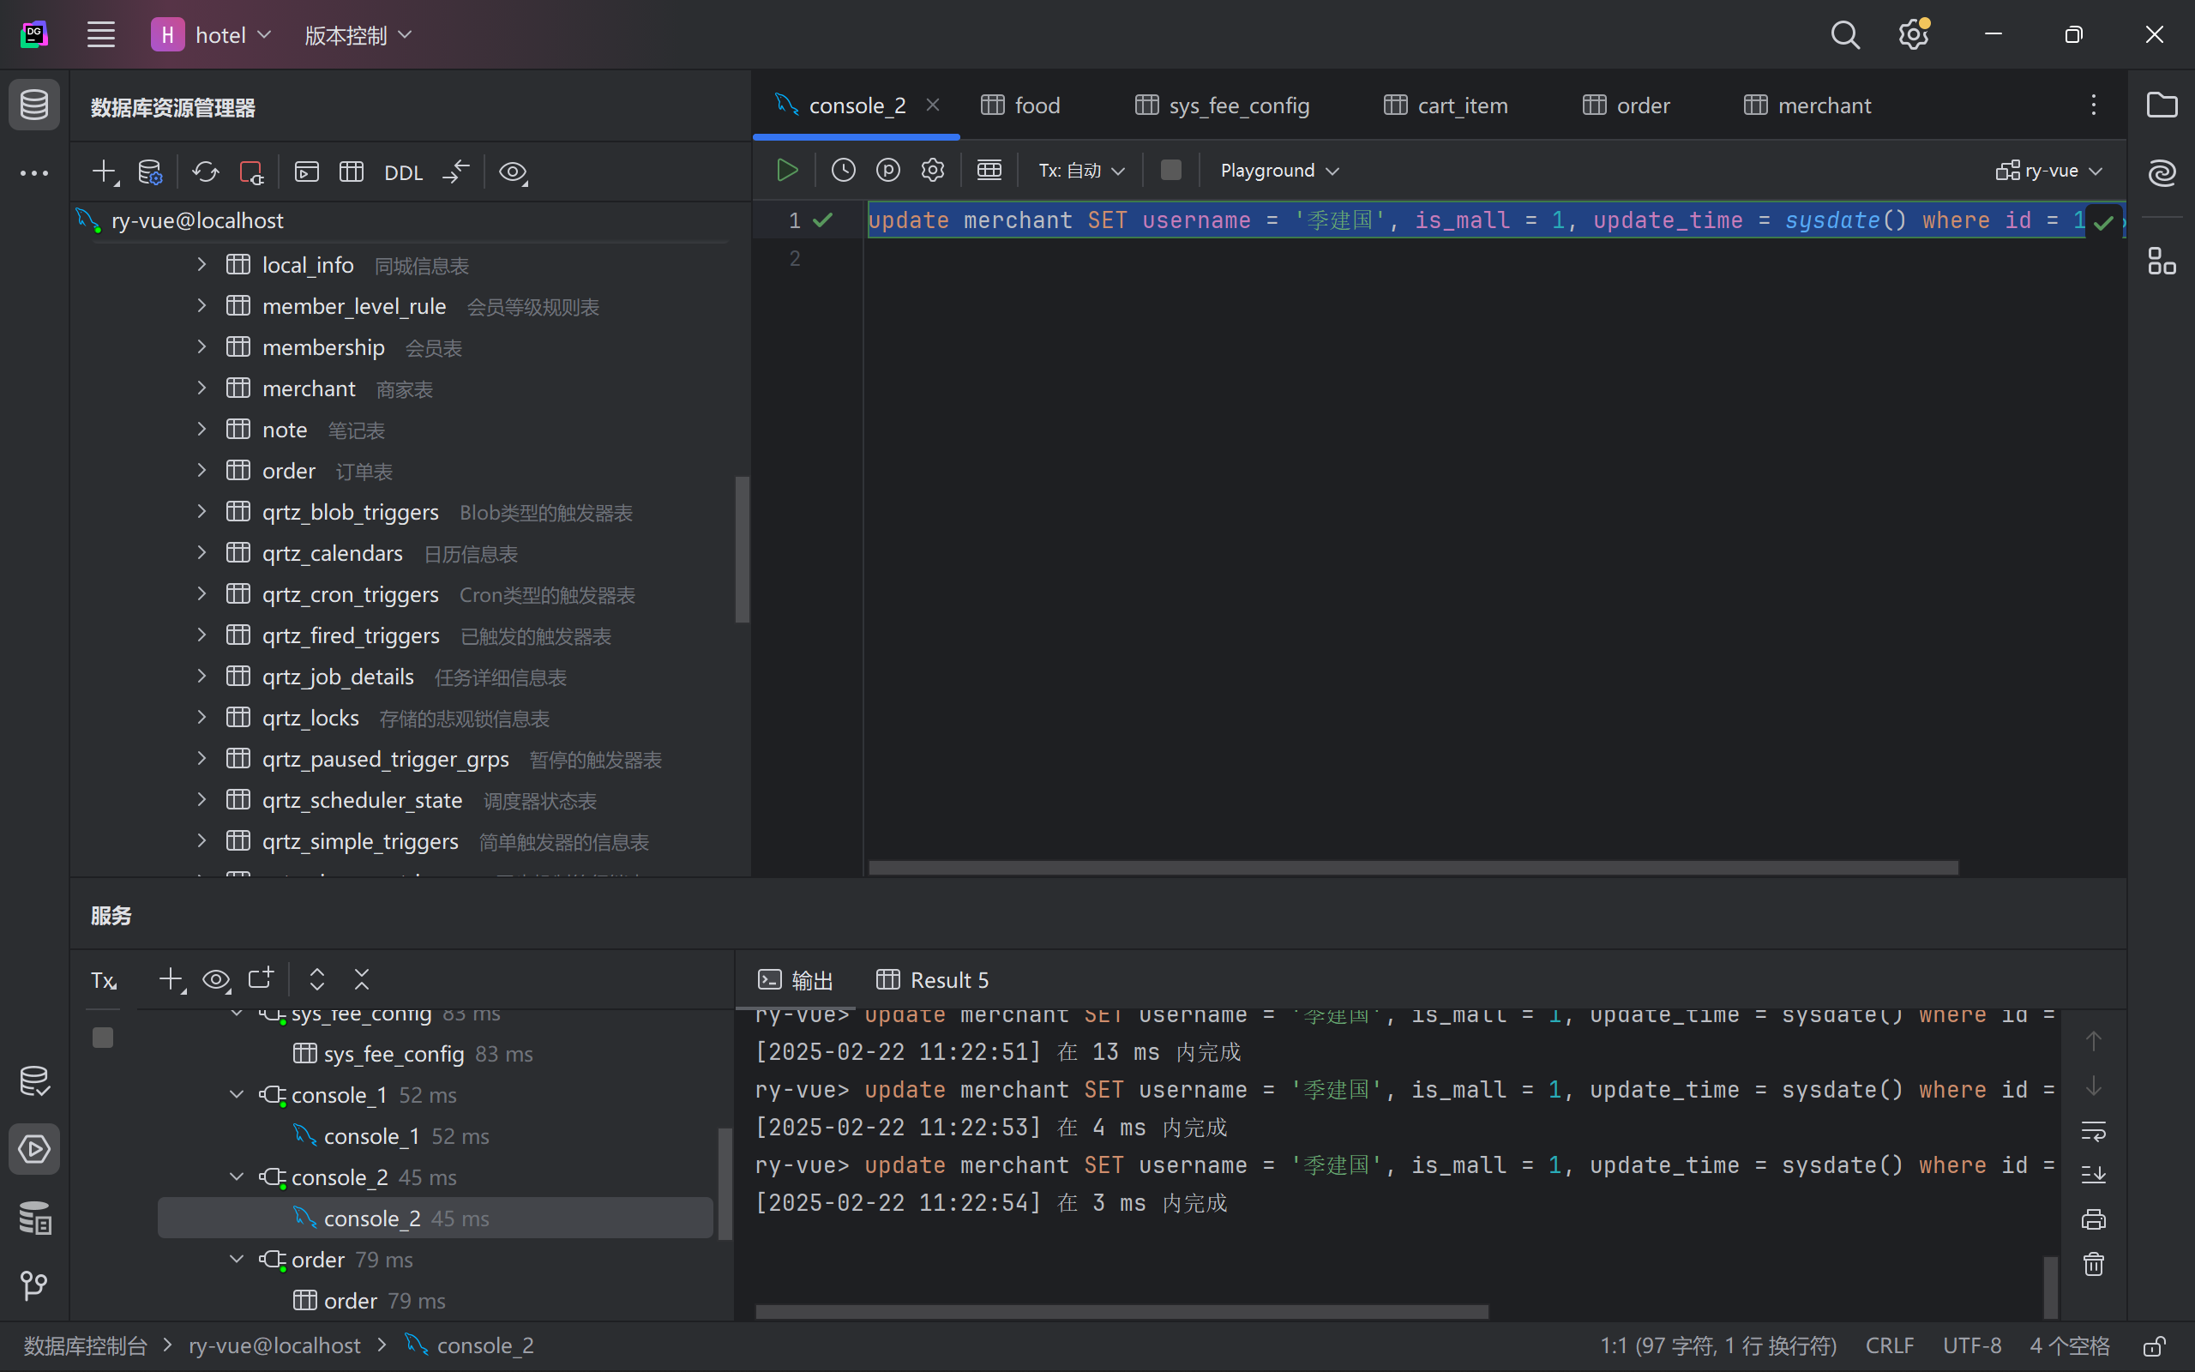
Task: Click the print icon in the output panel
Action: pos(2094,1219)
